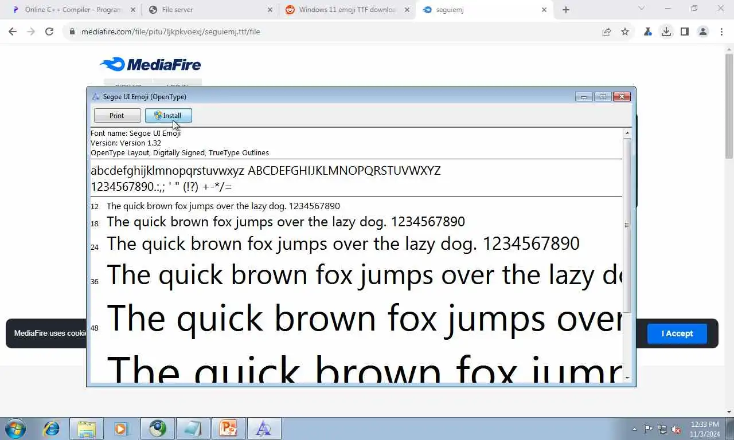Open the Windows Start menu

click(x=15, y=429)
